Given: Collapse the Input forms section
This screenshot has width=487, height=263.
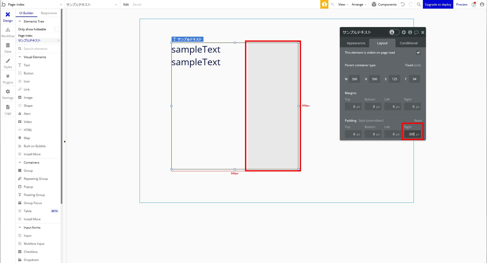Looking at the screenshot, I should point(20,227).
